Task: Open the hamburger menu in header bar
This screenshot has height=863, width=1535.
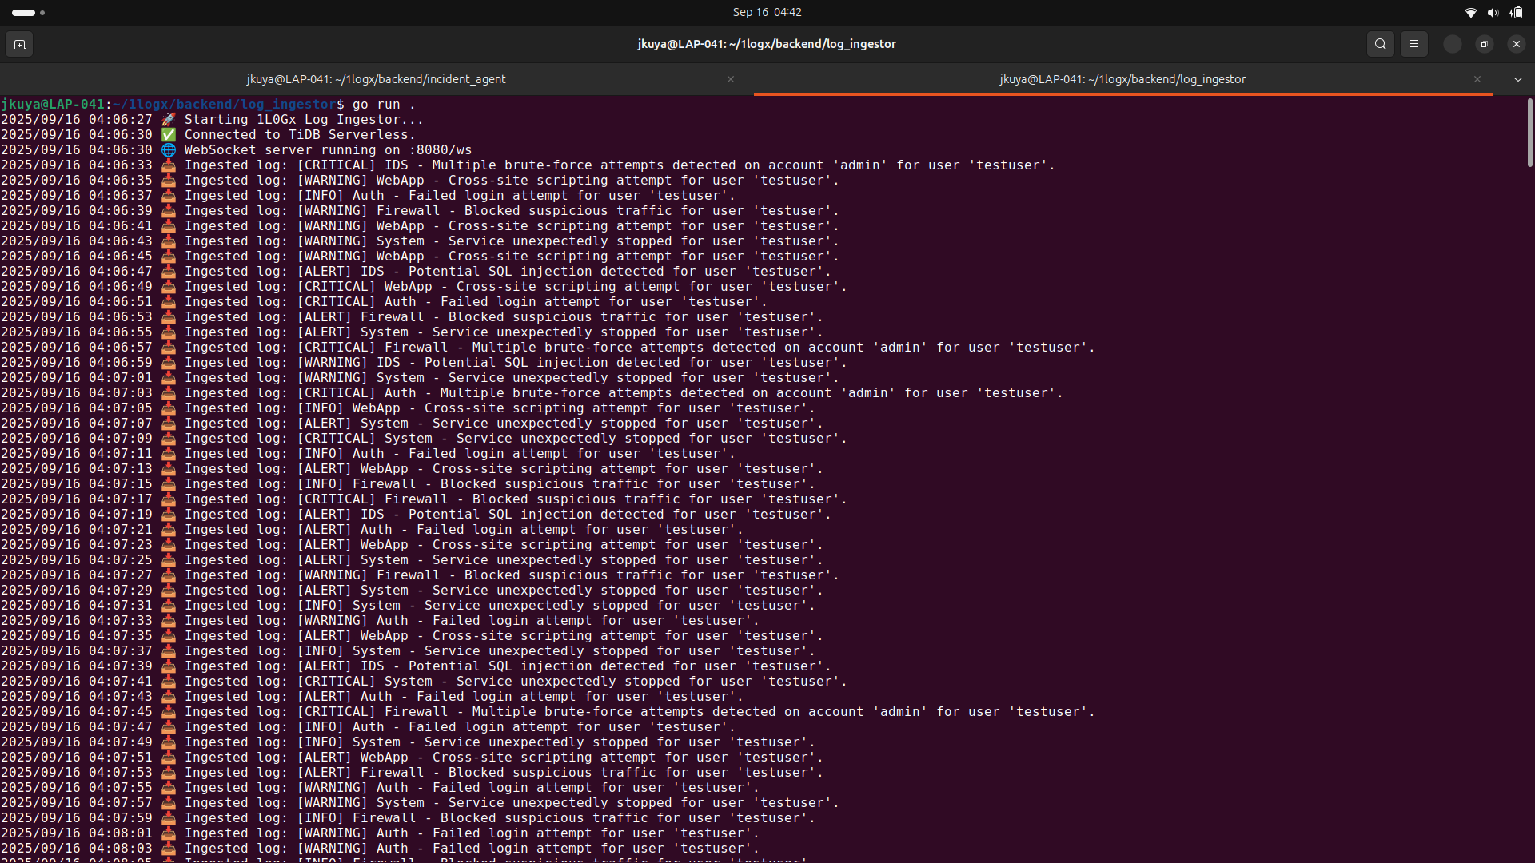Action: [x=1413, y=44]
